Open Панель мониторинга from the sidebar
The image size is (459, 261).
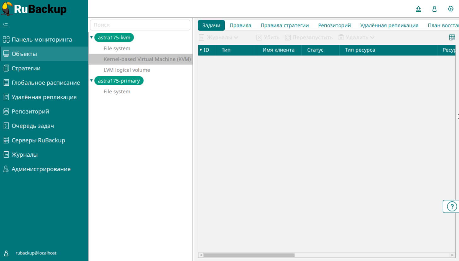point(42,39)
